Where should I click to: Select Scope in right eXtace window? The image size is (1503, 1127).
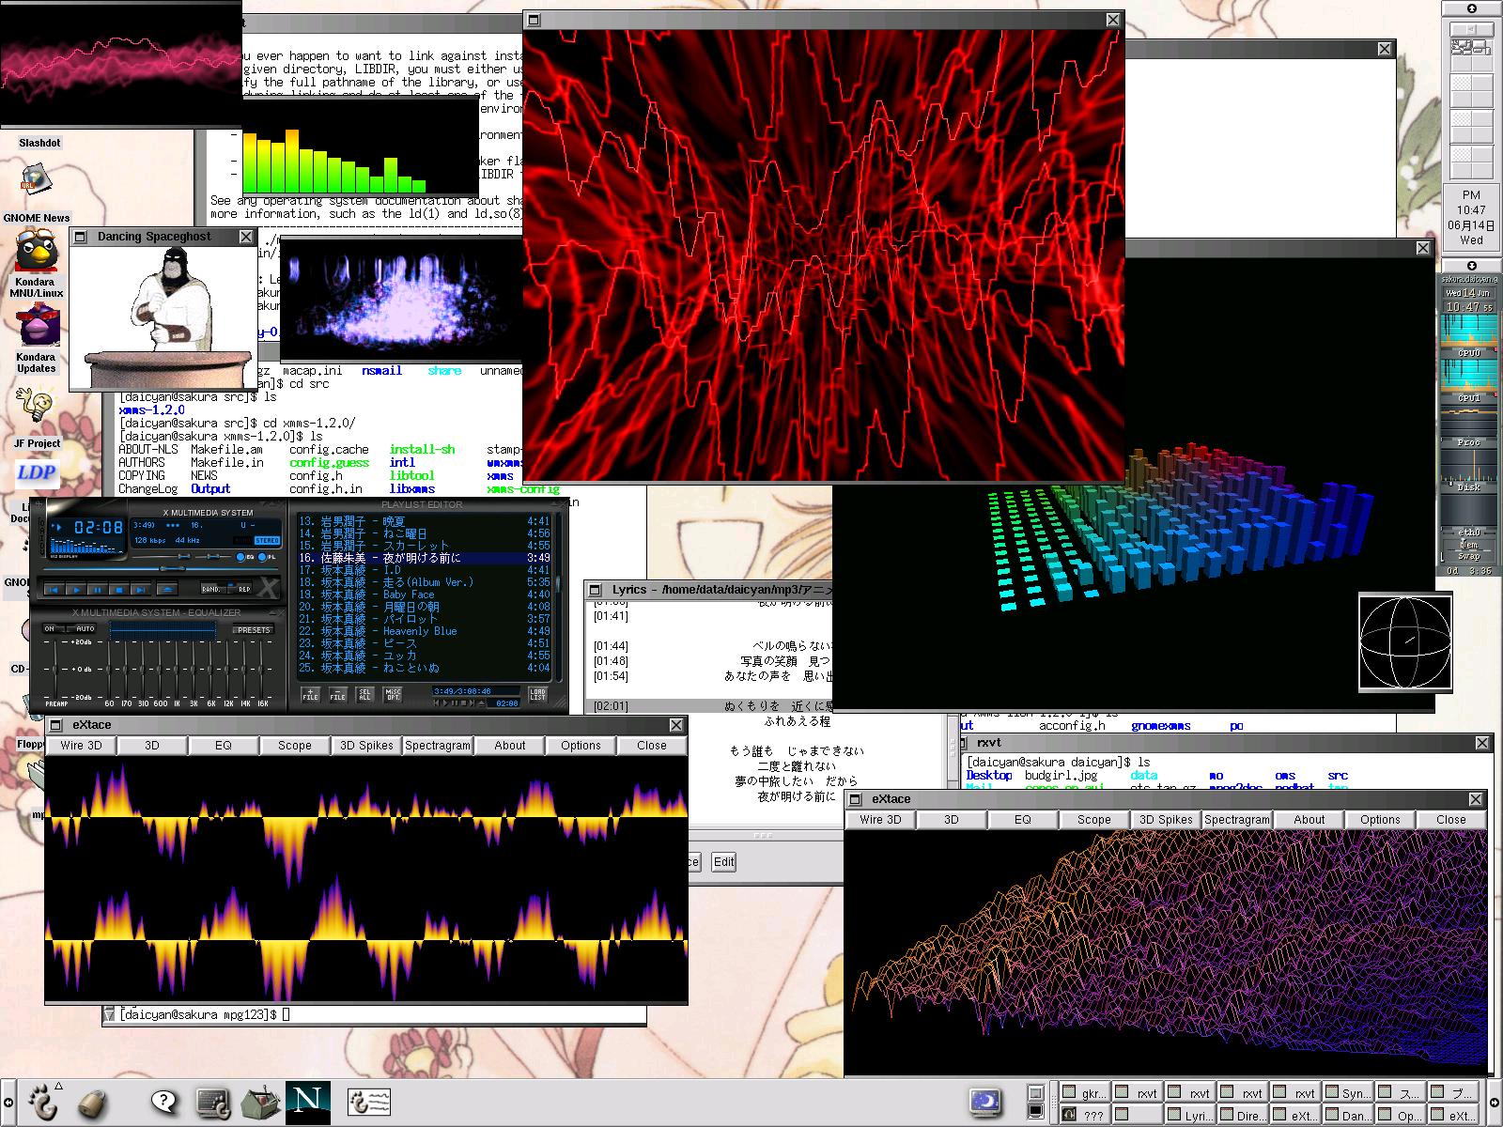pyautogui.click(x=1094, y=820)
